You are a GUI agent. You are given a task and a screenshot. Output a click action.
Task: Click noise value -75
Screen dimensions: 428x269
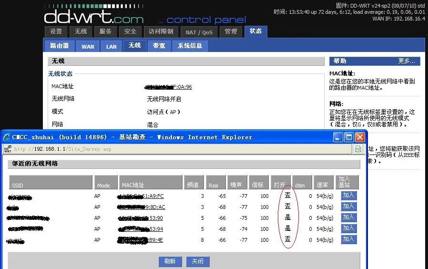point(244,218)
